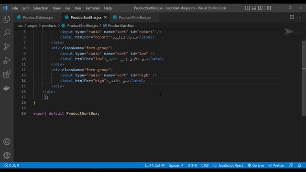
Task: Start Go Live server
Action: (256, 165)
